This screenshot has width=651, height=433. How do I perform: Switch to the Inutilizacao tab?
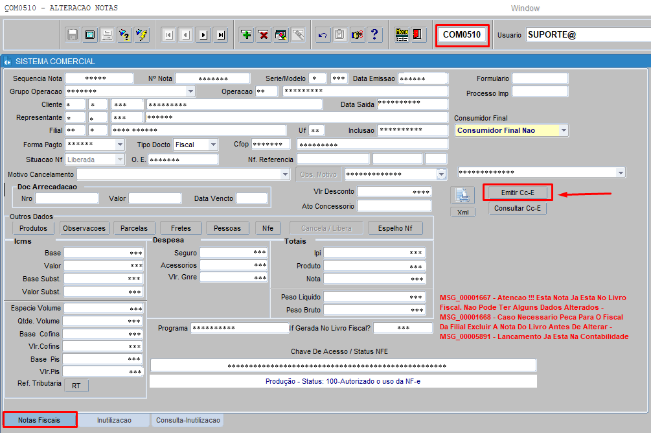point(114,420)
